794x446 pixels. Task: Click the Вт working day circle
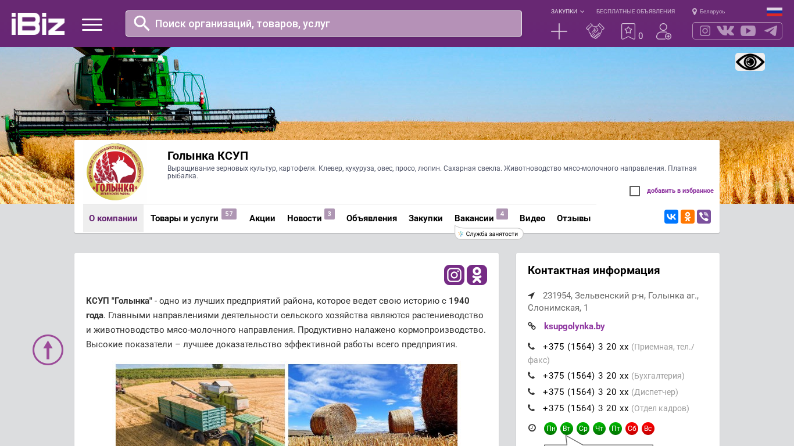[567, 429]
